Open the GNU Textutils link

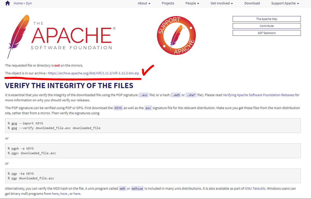click(x=255, y=188)
